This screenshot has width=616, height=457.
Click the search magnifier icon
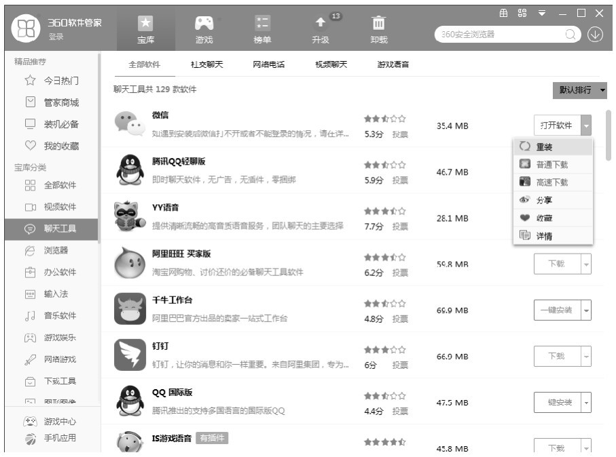570,35
